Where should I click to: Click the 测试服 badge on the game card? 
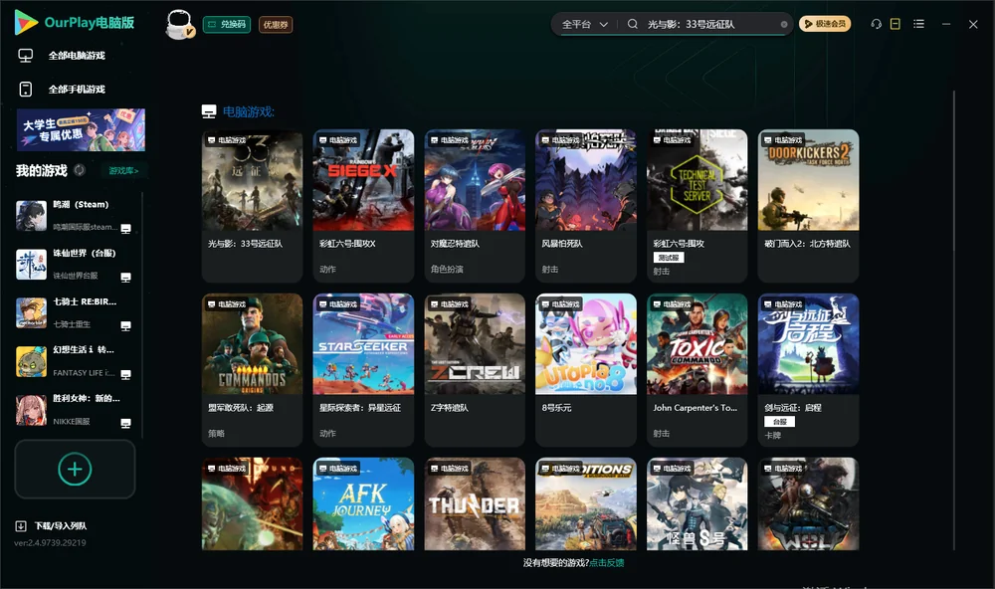pos(669,258)
